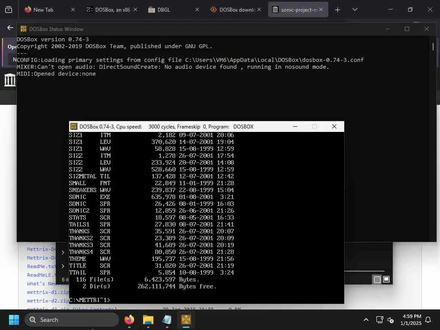The width and height of the screenshot is (440, 330).
Task: Click the 116 File(s) summary line
Action: point(137,279)
